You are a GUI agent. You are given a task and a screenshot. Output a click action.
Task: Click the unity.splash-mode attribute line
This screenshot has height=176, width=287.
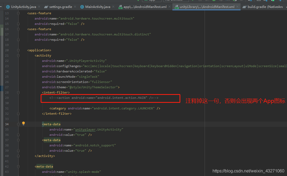[71, 172]
